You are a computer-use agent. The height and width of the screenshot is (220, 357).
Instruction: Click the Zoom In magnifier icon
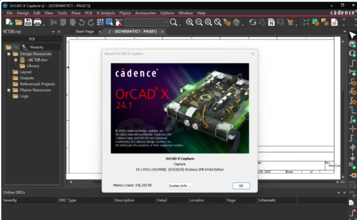(x=190, y=23)
